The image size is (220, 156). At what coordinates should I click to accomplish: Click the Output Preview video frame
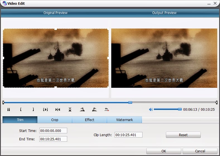click(x=164, y=58)
